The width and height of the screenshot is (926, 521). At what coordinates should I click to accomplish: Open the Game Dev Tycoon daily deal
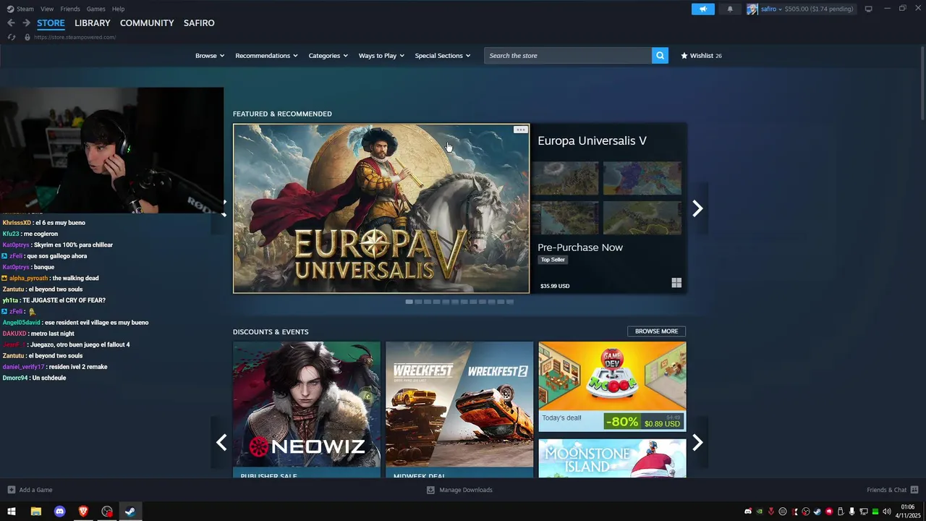612,386
